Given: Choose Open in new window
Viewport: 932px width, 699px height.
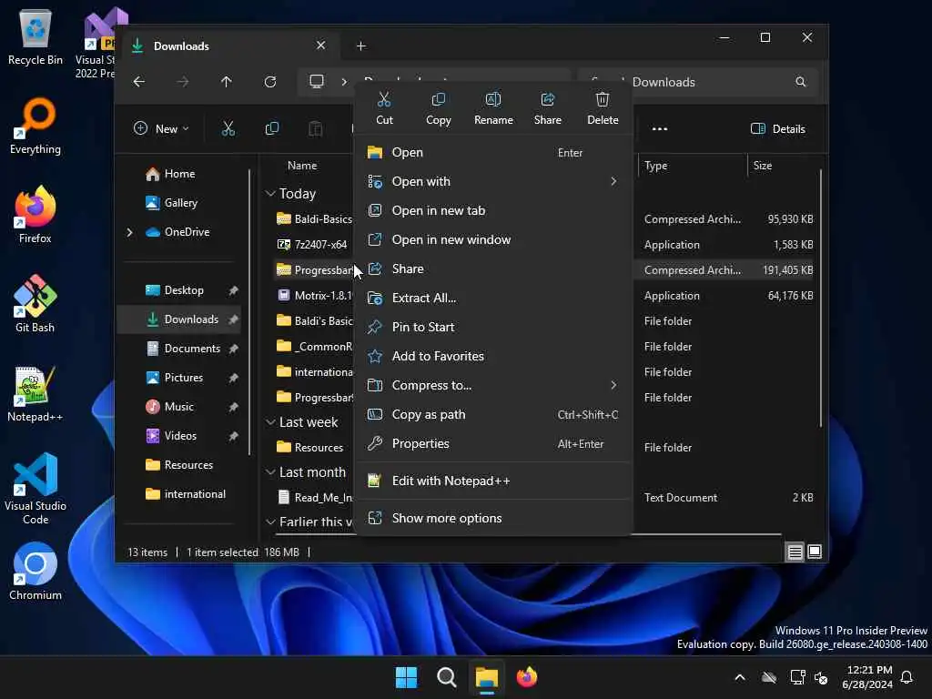Looking at the screenshot, I should (x=493, y=239).
